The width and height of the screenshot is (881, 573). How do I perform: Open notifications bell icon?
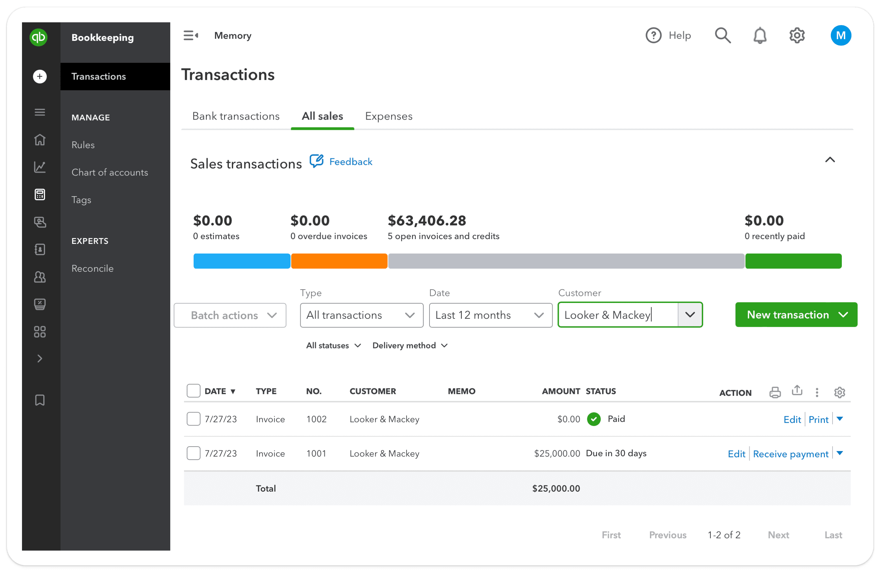point(760,35)
